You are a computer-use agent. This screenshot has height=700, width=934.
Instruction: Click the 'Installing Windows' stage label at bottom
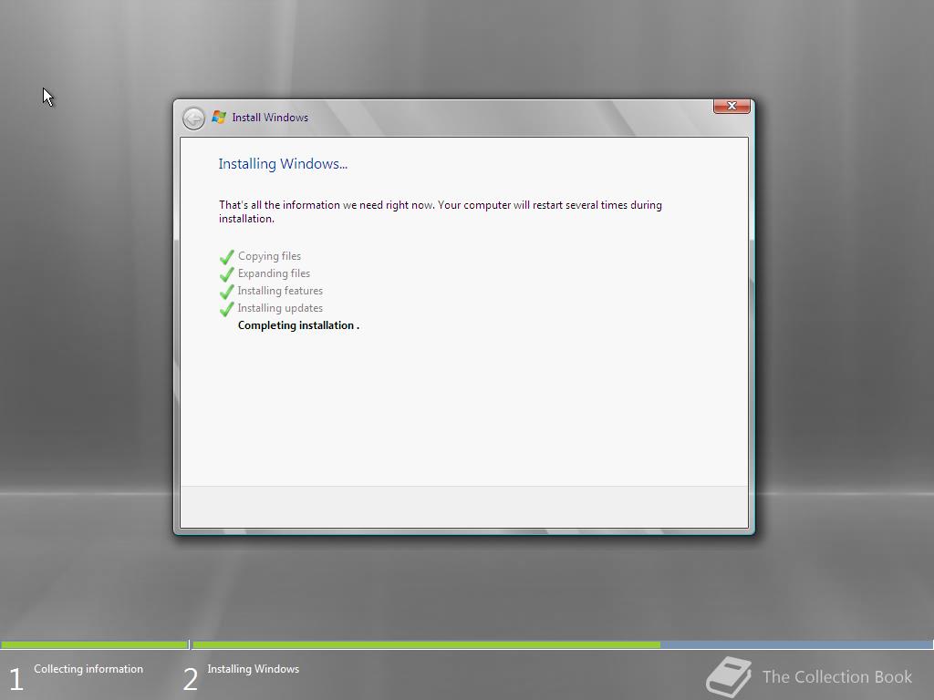[254, 669]
